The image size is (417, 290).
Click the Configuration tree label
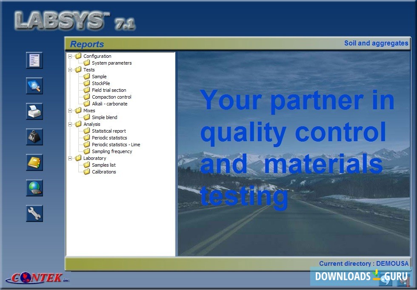tap(97, 56)
